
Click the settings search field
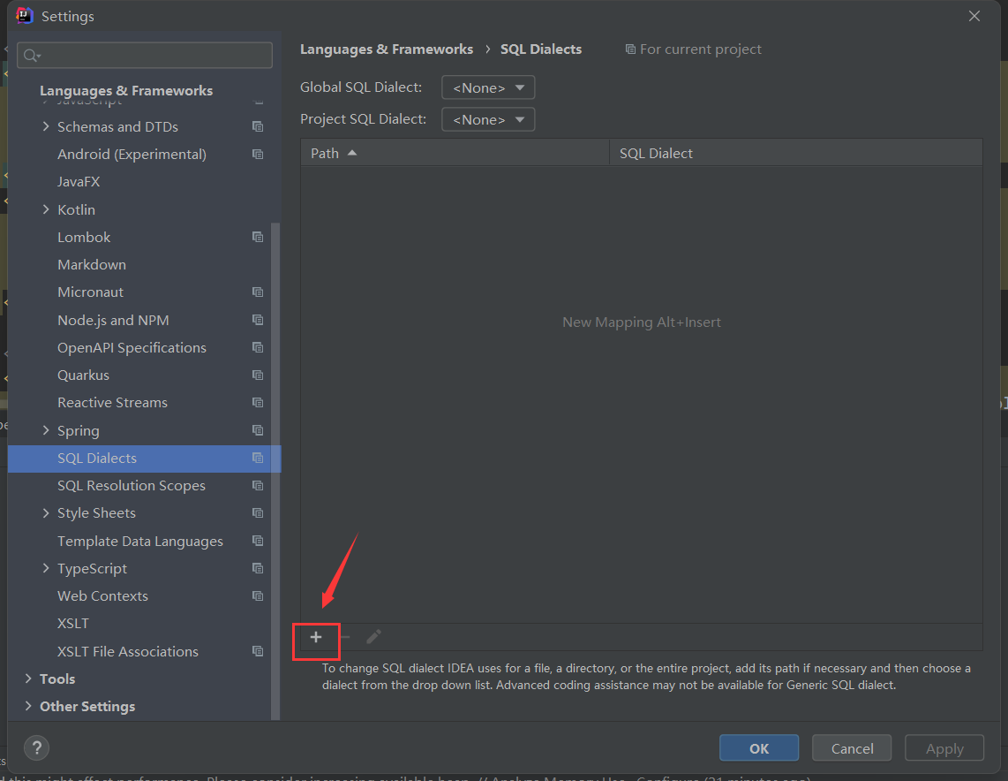coord(145,56)
